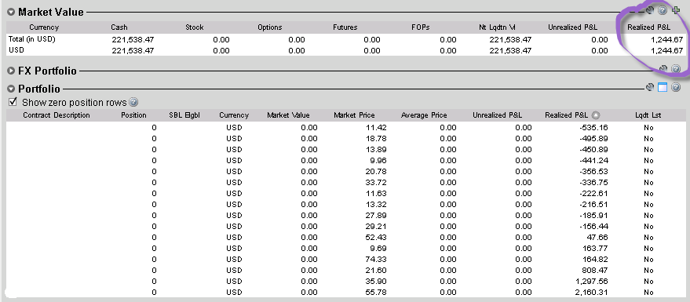The image size is (690, 302).
Task: Select the portfolio row with 2,160.31 realized
Action: tap(345, 293)
